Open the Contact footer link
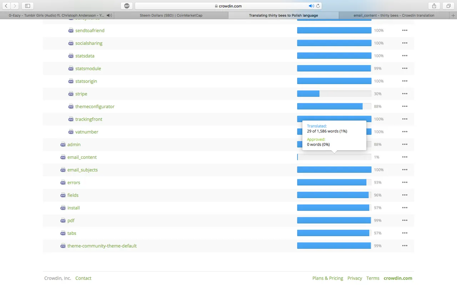 (x=83, y=278)
